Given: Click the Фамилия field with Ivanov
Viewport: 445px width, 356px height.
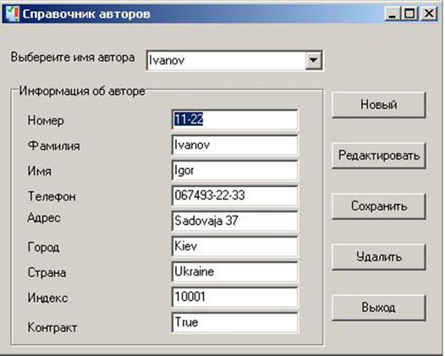Looking at the screenshot, I should coord(234,145).
